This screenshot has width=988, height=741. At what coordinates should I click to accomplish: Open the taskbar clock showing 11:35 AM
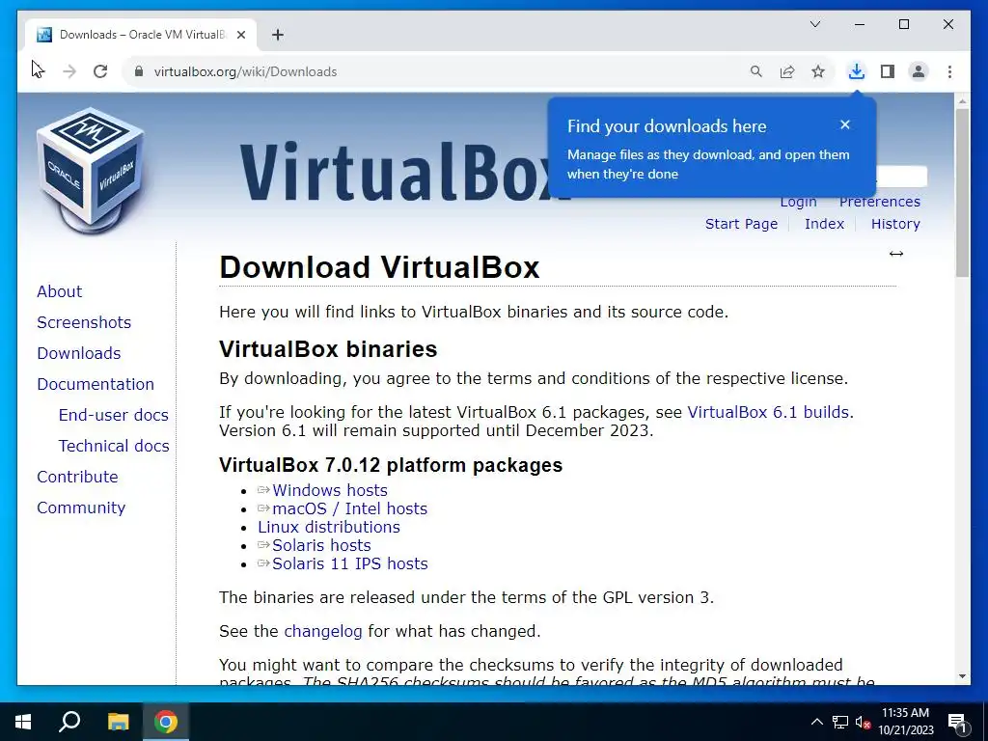click(905, 722)
